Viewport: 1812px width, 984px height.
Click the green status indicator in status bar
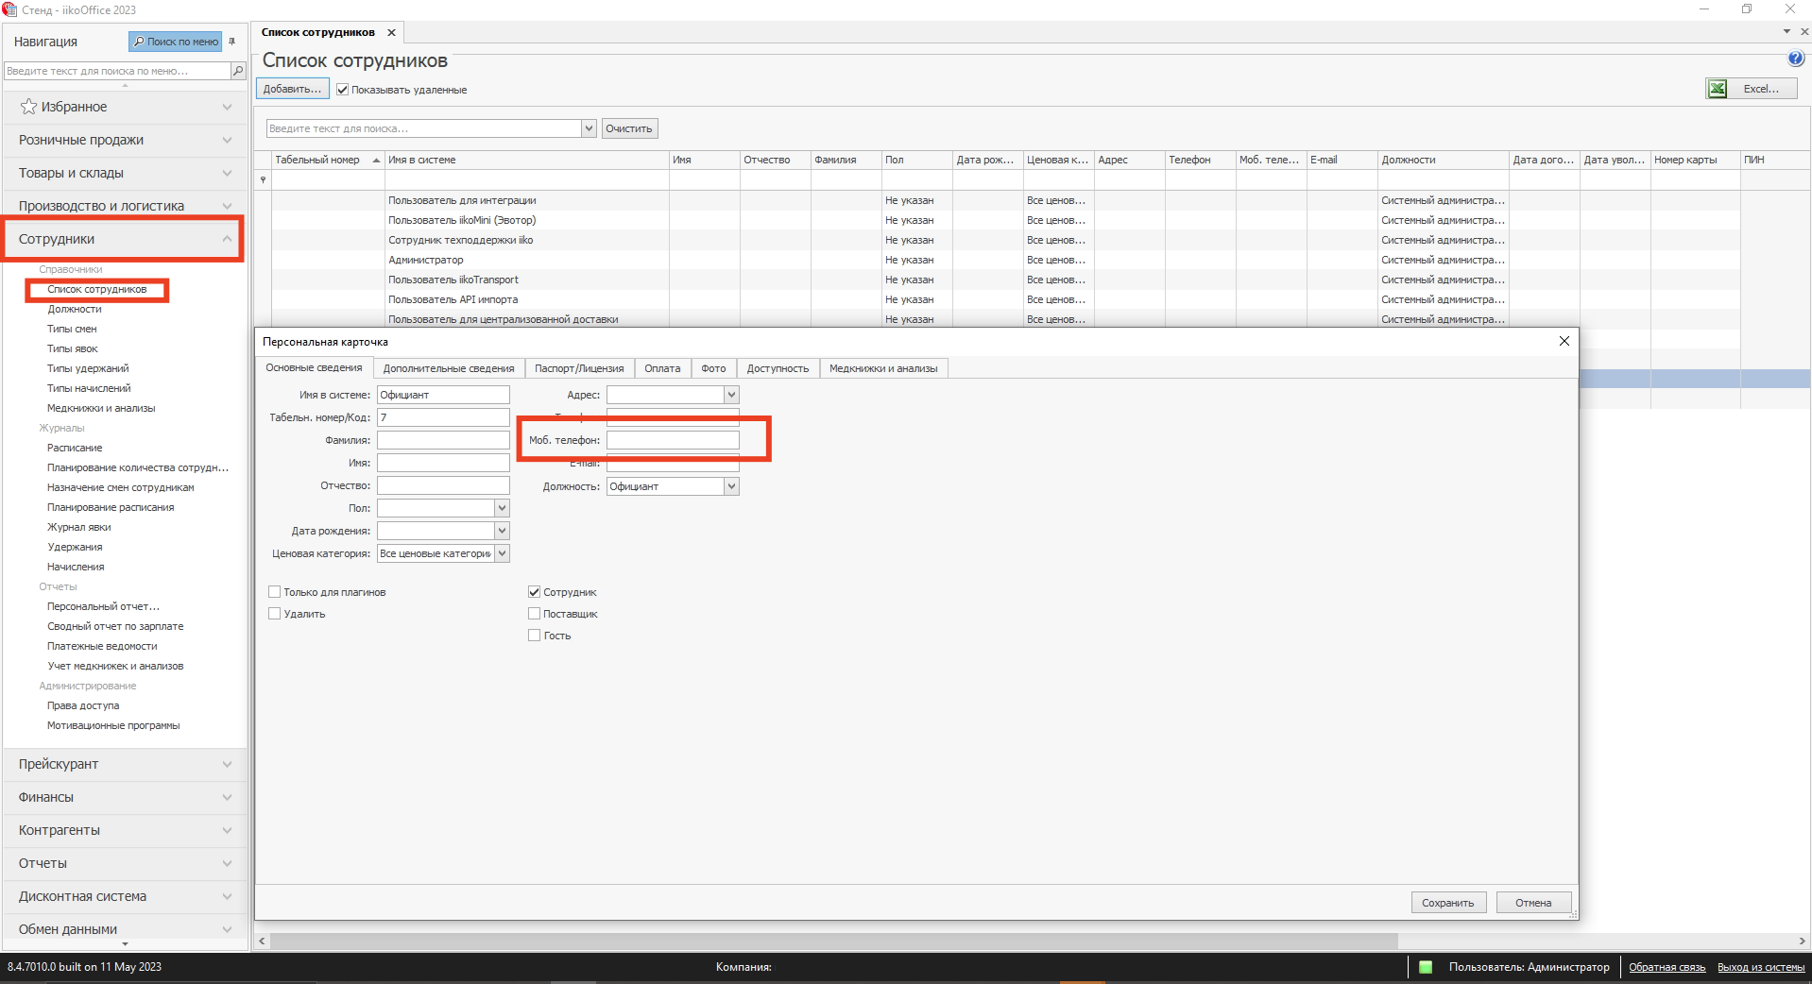[1426, 967]
